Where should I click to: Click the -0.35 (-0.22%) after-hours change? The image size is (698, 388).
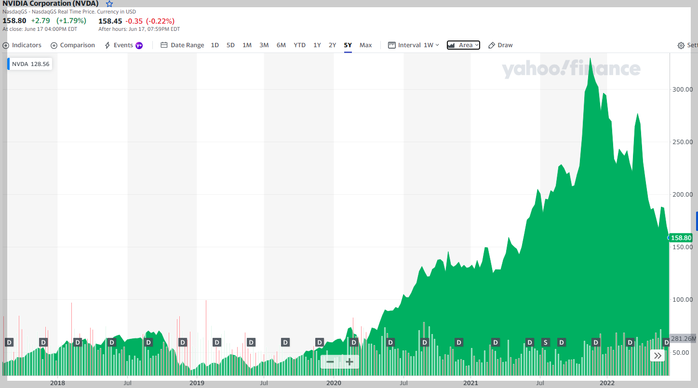[x=150, y=21]
